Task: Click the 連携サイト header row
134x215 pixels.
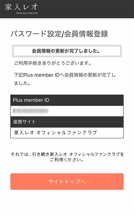Action: click(x=67, y=122)
